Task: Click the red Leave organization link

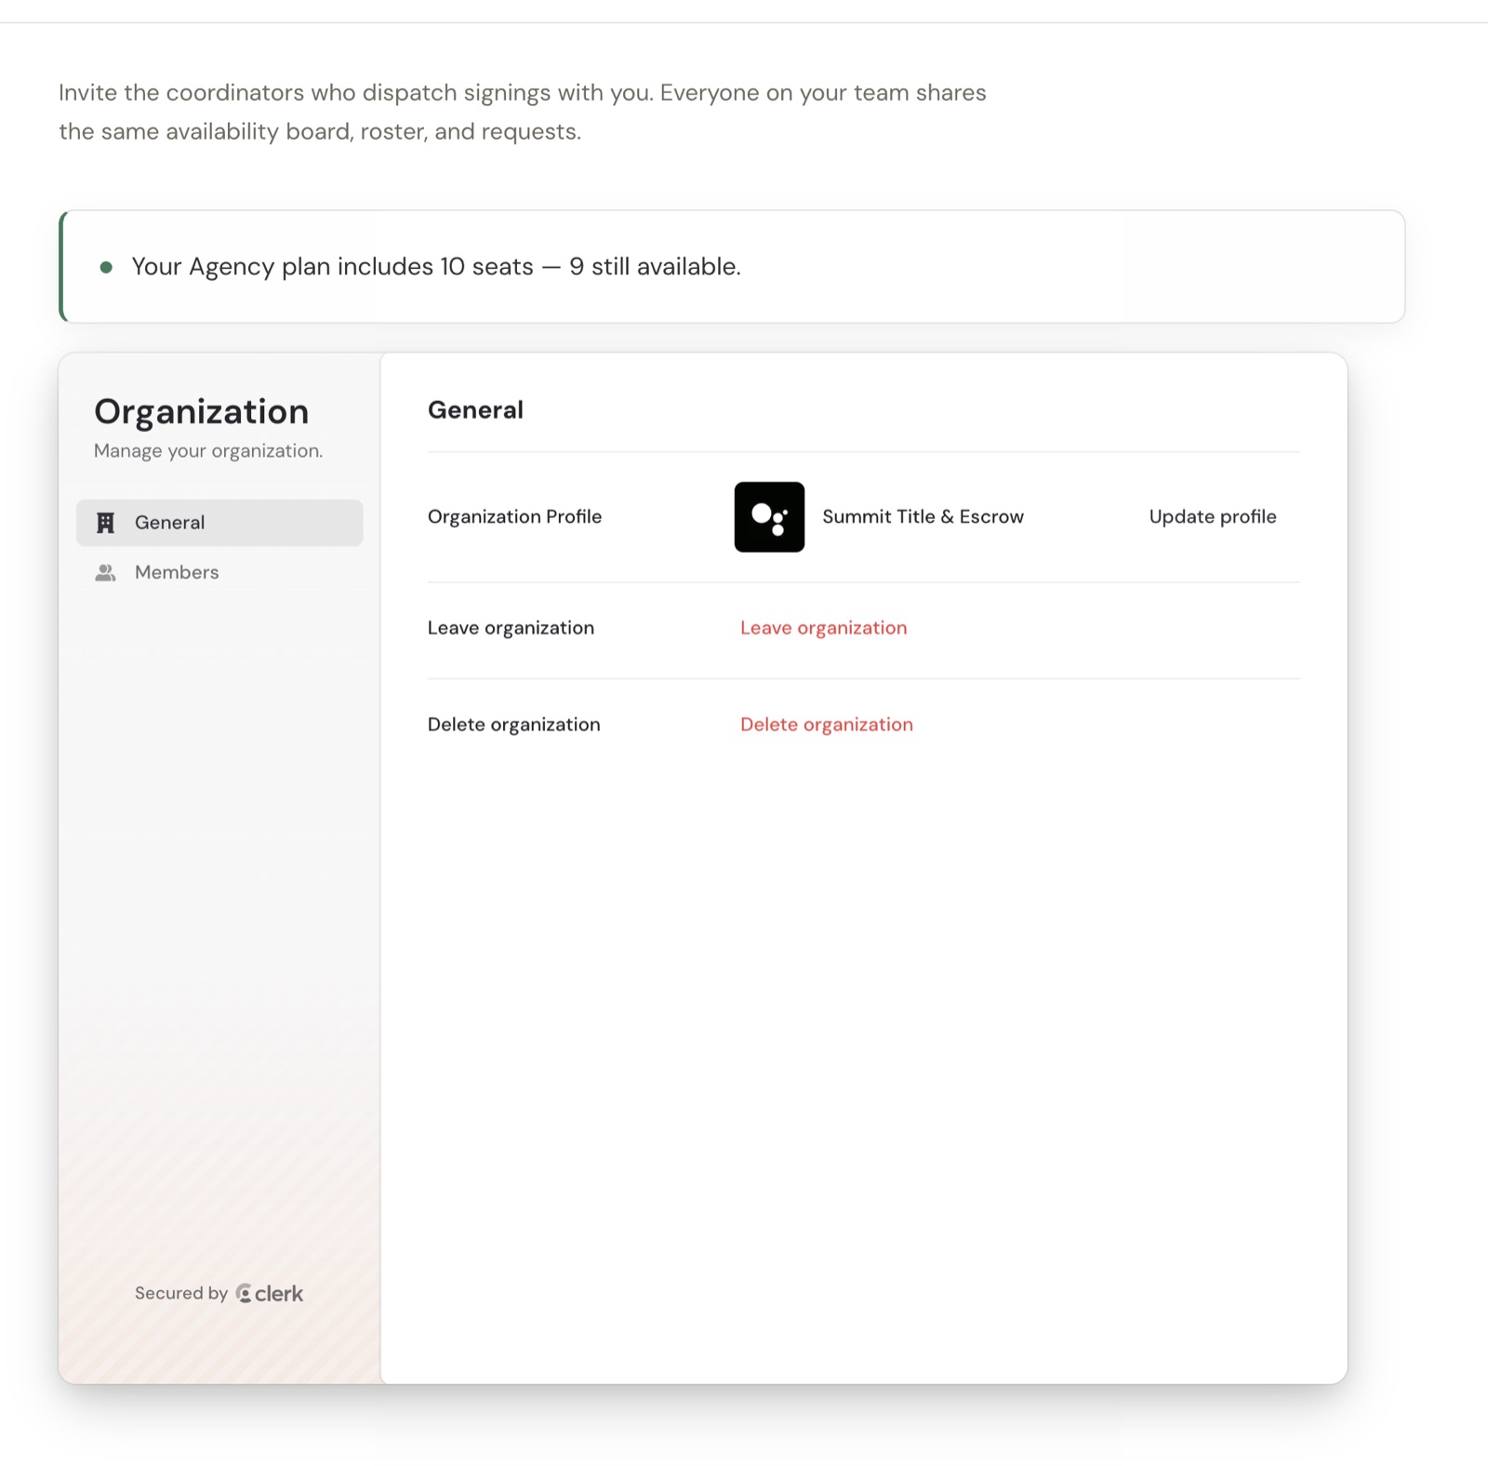Action: [x=823, y=628]
